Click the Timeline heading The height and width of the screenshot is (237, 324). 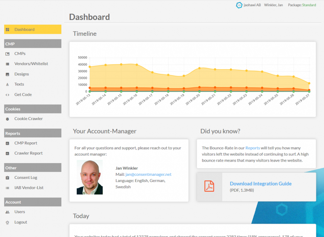tap(85, 33)
